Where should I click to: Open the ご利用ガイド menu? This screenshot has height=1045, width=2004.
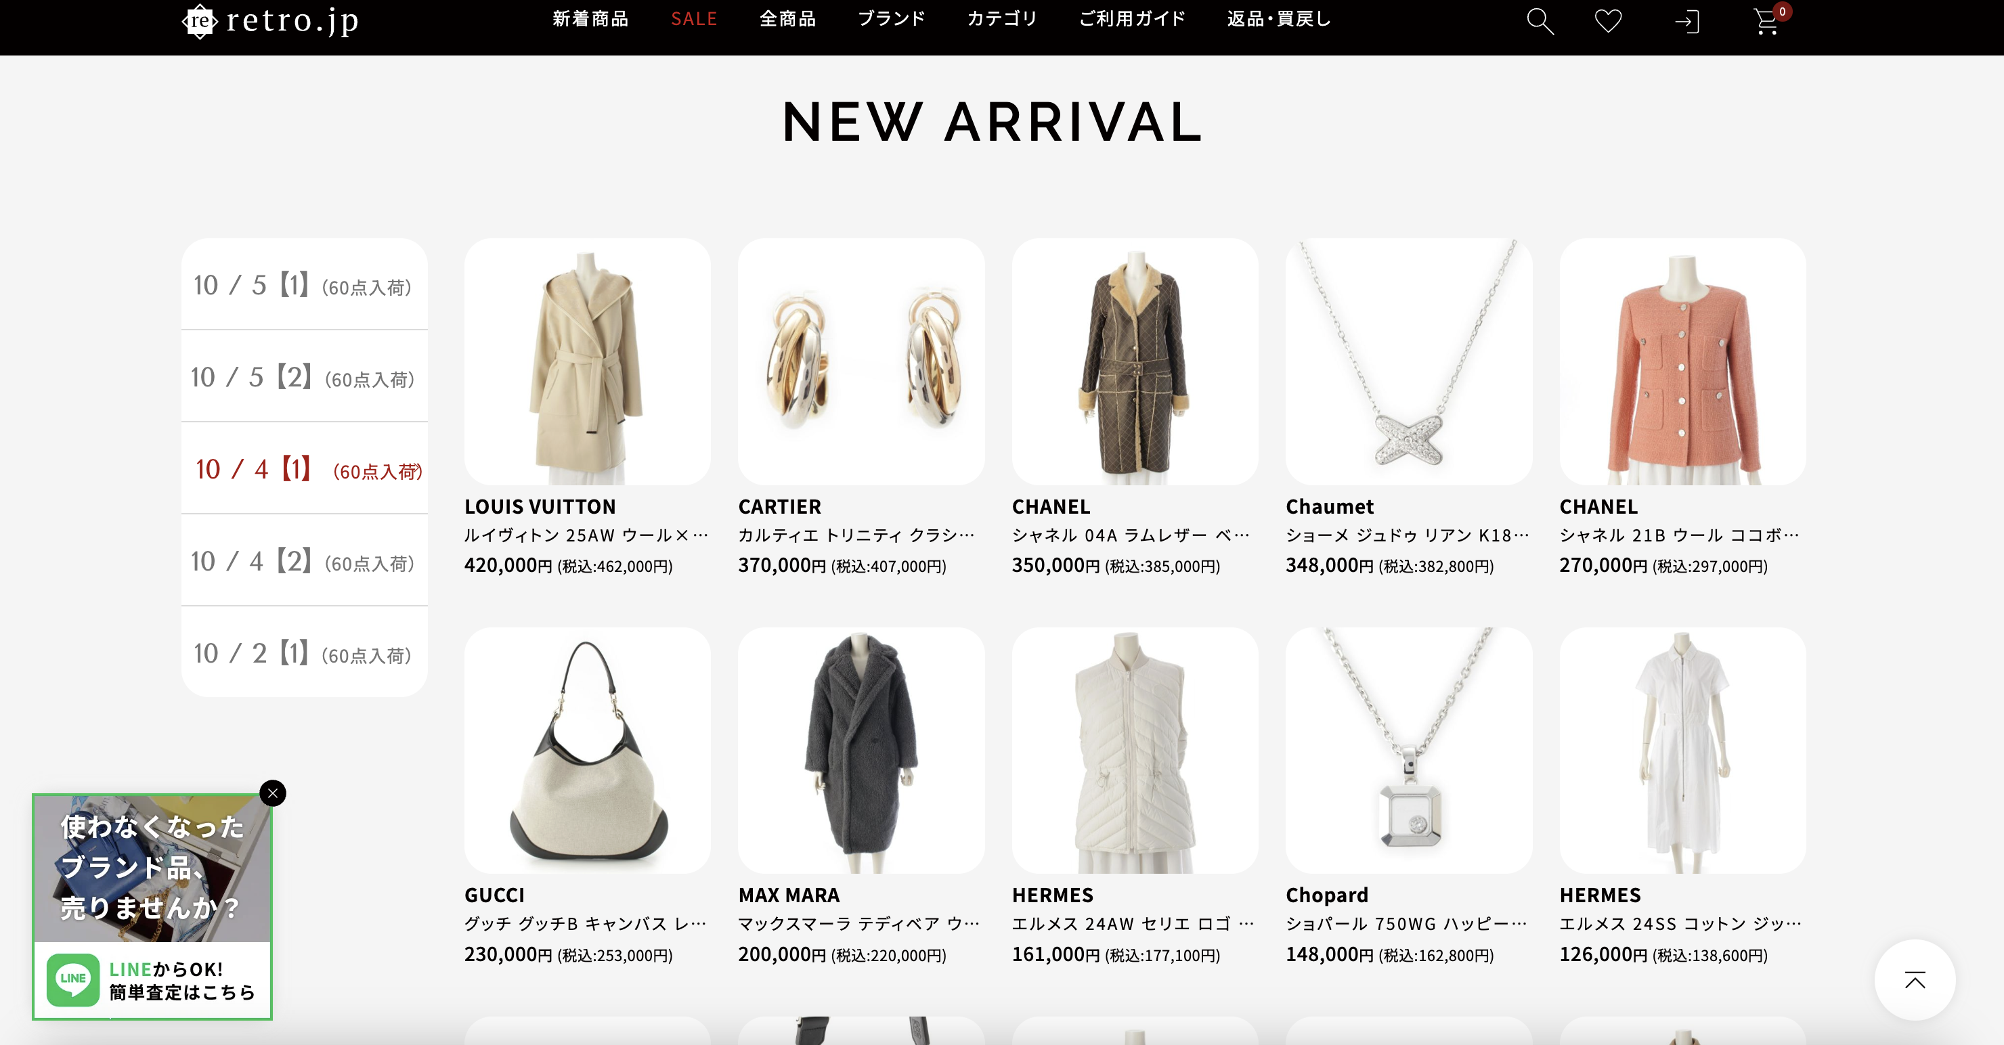1132,19
